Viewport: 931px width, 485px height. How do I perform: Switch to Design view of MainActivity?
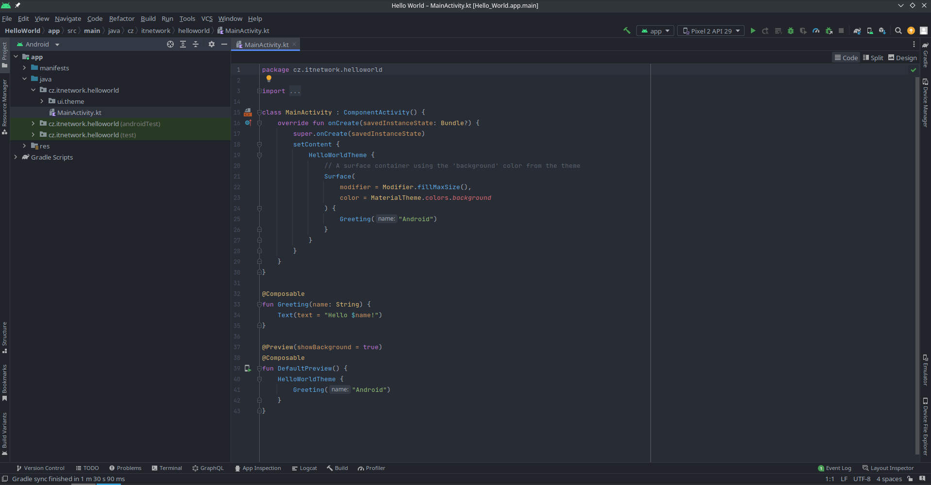tap(903, 57)
